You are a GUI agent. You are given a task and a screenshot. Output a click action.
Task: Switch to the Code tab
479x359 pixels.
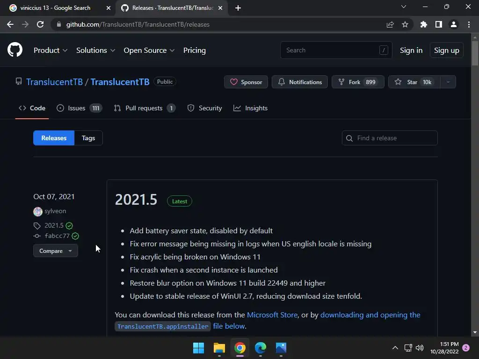click(32, 108)
